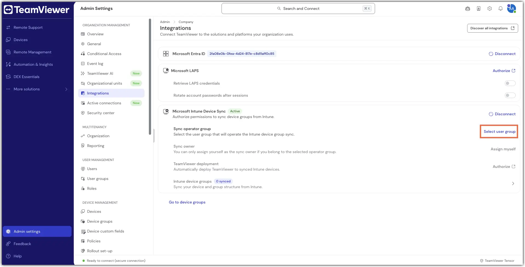Open Go to device groups link
This screenshot has width=525, height=267.
187,202
